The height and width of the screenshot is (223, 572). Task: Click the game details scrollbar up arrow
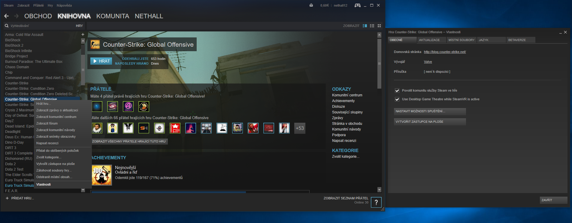pyautogui.click(x=379, y=35)
